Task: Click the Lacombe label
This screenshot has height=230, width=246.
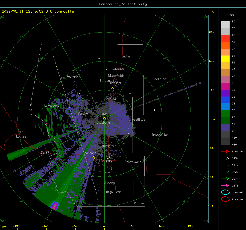Action: [118, 69]
